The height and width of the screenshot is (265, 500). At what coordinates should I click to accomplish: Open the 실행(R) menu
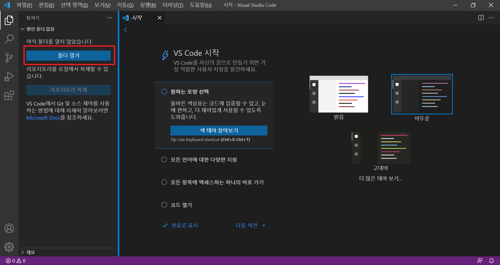[x=148, y=5]
